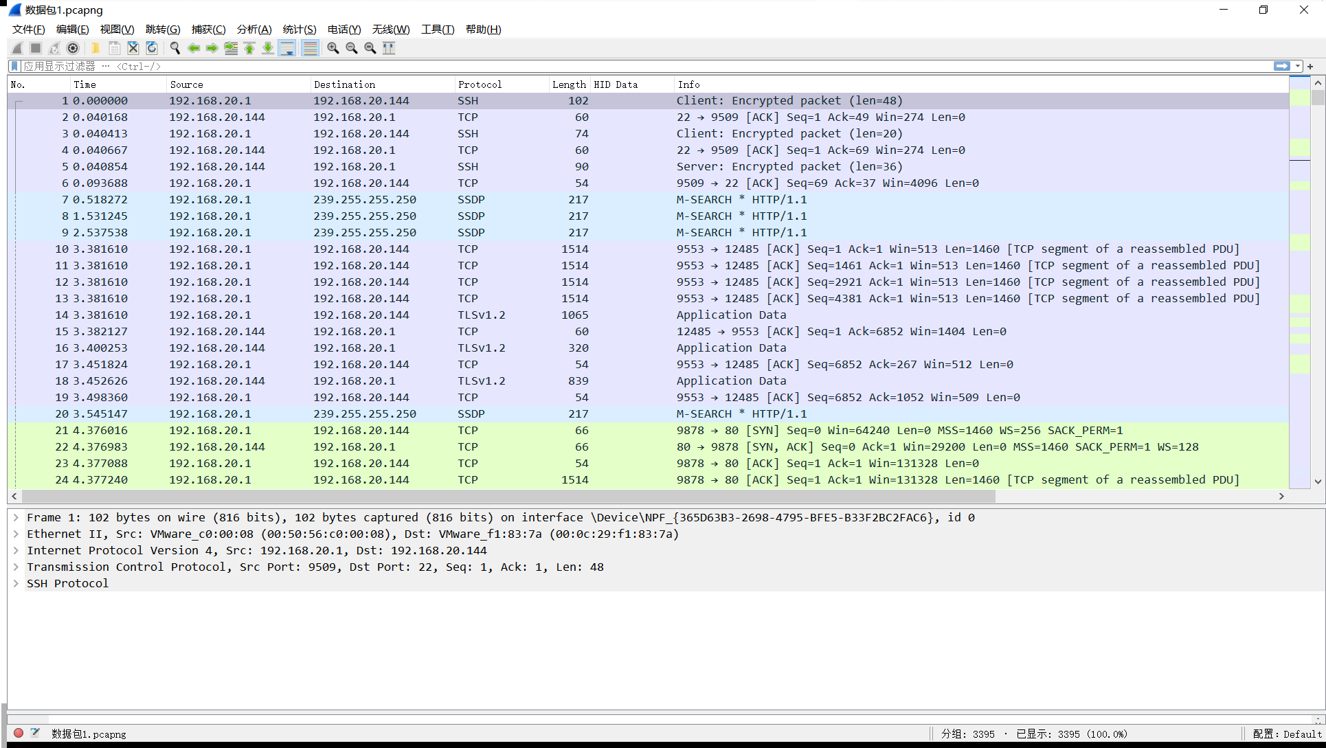Toggle auto-scroll during live capture

pos(287,48)
